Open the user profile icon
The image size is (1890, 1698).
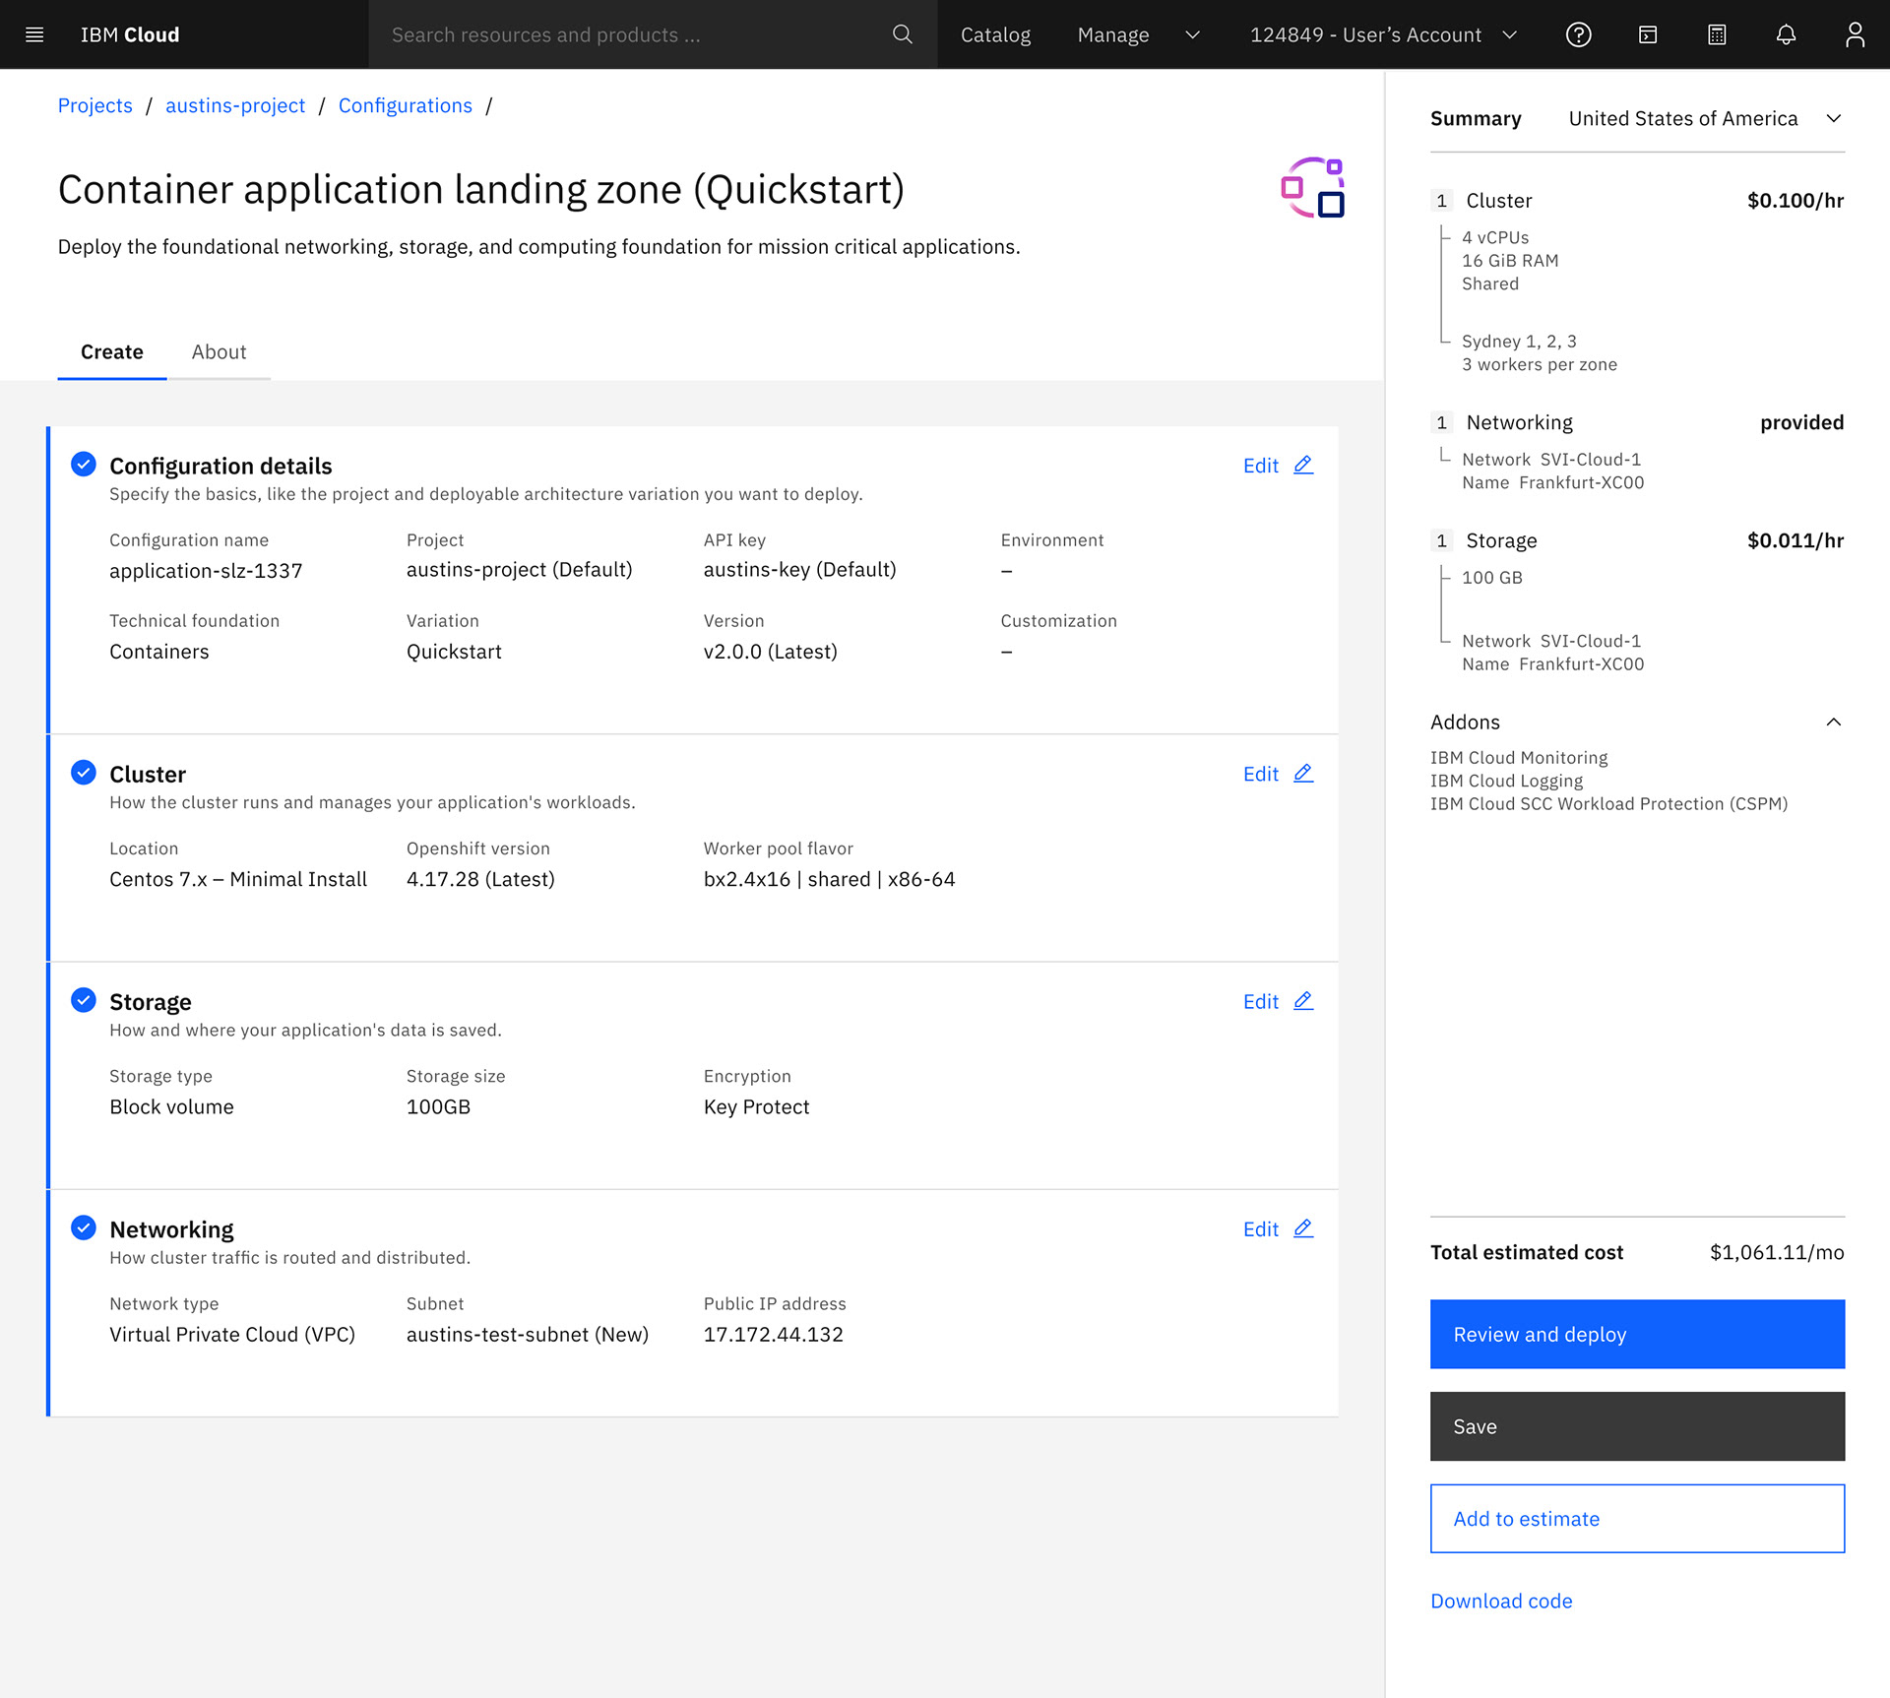coord(1855,34)
